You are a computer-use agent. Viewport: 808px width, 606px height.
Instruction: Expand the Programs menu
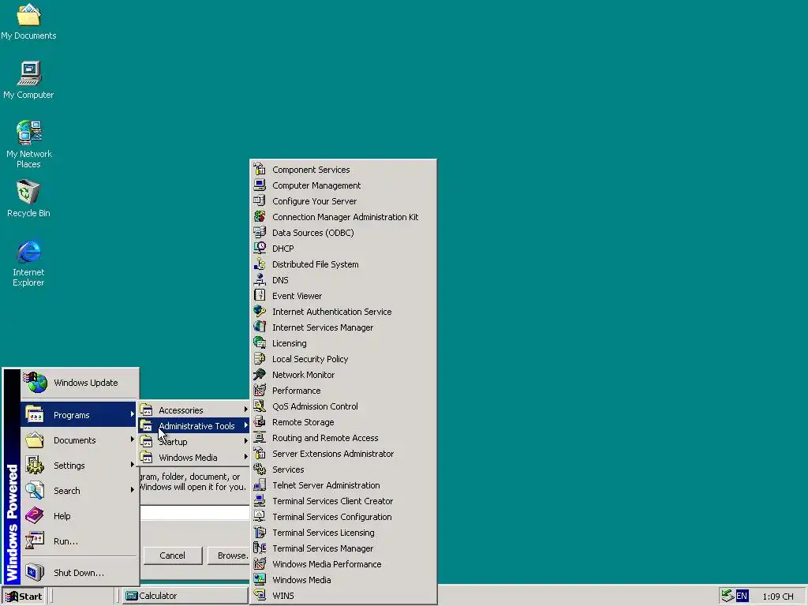coord(79,415)
